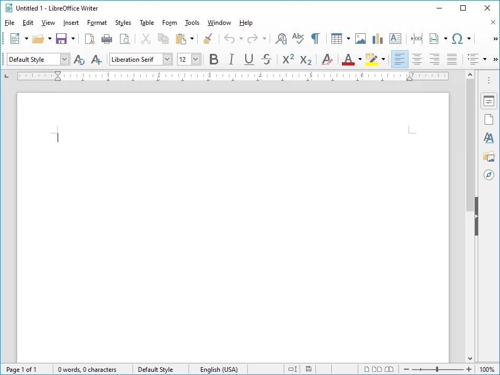Print the document using printer icon
Viewport: 500px width, 375px height.
(x=107, y=39)
